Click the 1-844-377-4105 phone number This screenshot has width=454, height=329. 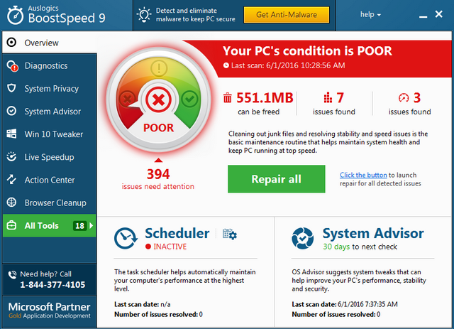coord(52,285)
